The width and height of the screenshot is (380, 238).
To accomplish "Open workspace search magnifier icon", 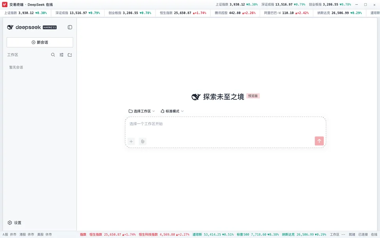I will (x=53, y=55).
